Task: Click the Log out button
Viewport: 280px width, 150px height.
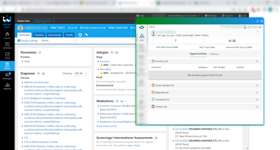Action: click(227, 15)
